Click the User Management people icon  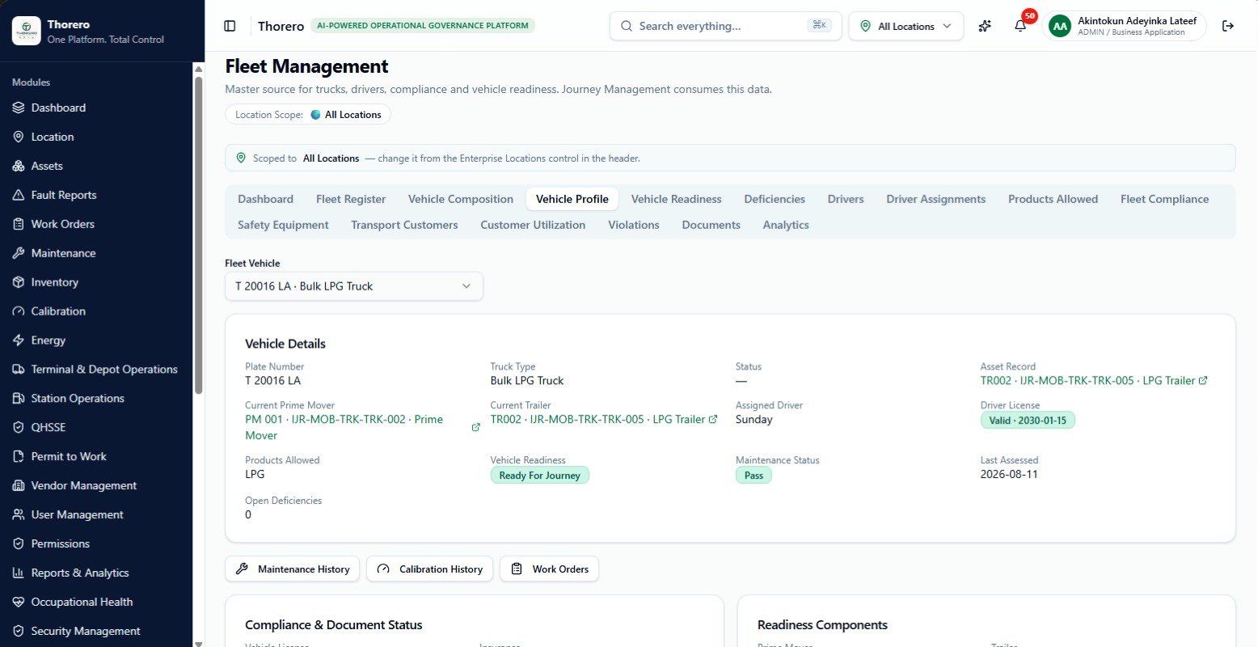[19, 515]
